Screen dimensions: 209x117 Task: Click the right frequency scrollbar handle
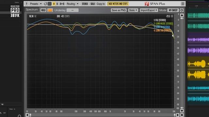point(175,115)
